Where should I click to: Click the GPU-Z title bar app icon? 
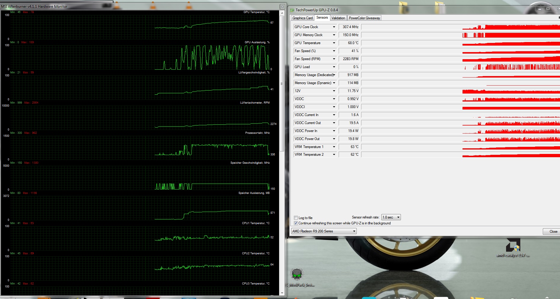click(x=292, y=10)
